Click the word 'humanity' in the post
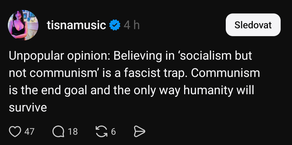This screenshot has width=292, height=145. point(208,90)
